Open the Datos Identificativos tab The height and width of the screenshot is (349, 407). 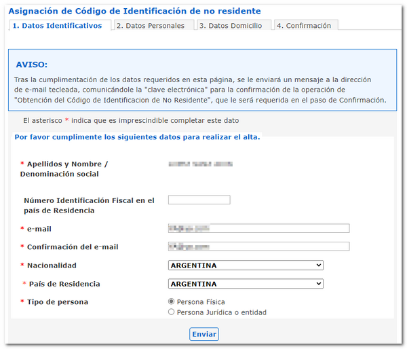pyautogui.click(x=57, y=26)
